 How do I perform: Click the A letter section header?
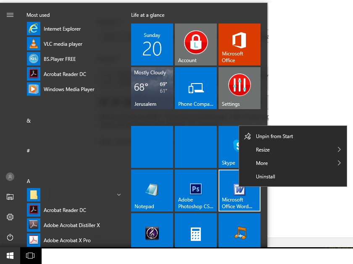[29, 181]
